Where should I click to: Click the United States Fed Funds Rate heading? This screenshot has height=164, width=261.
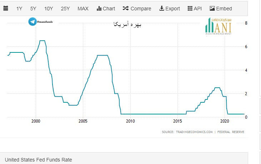point(39,160)
